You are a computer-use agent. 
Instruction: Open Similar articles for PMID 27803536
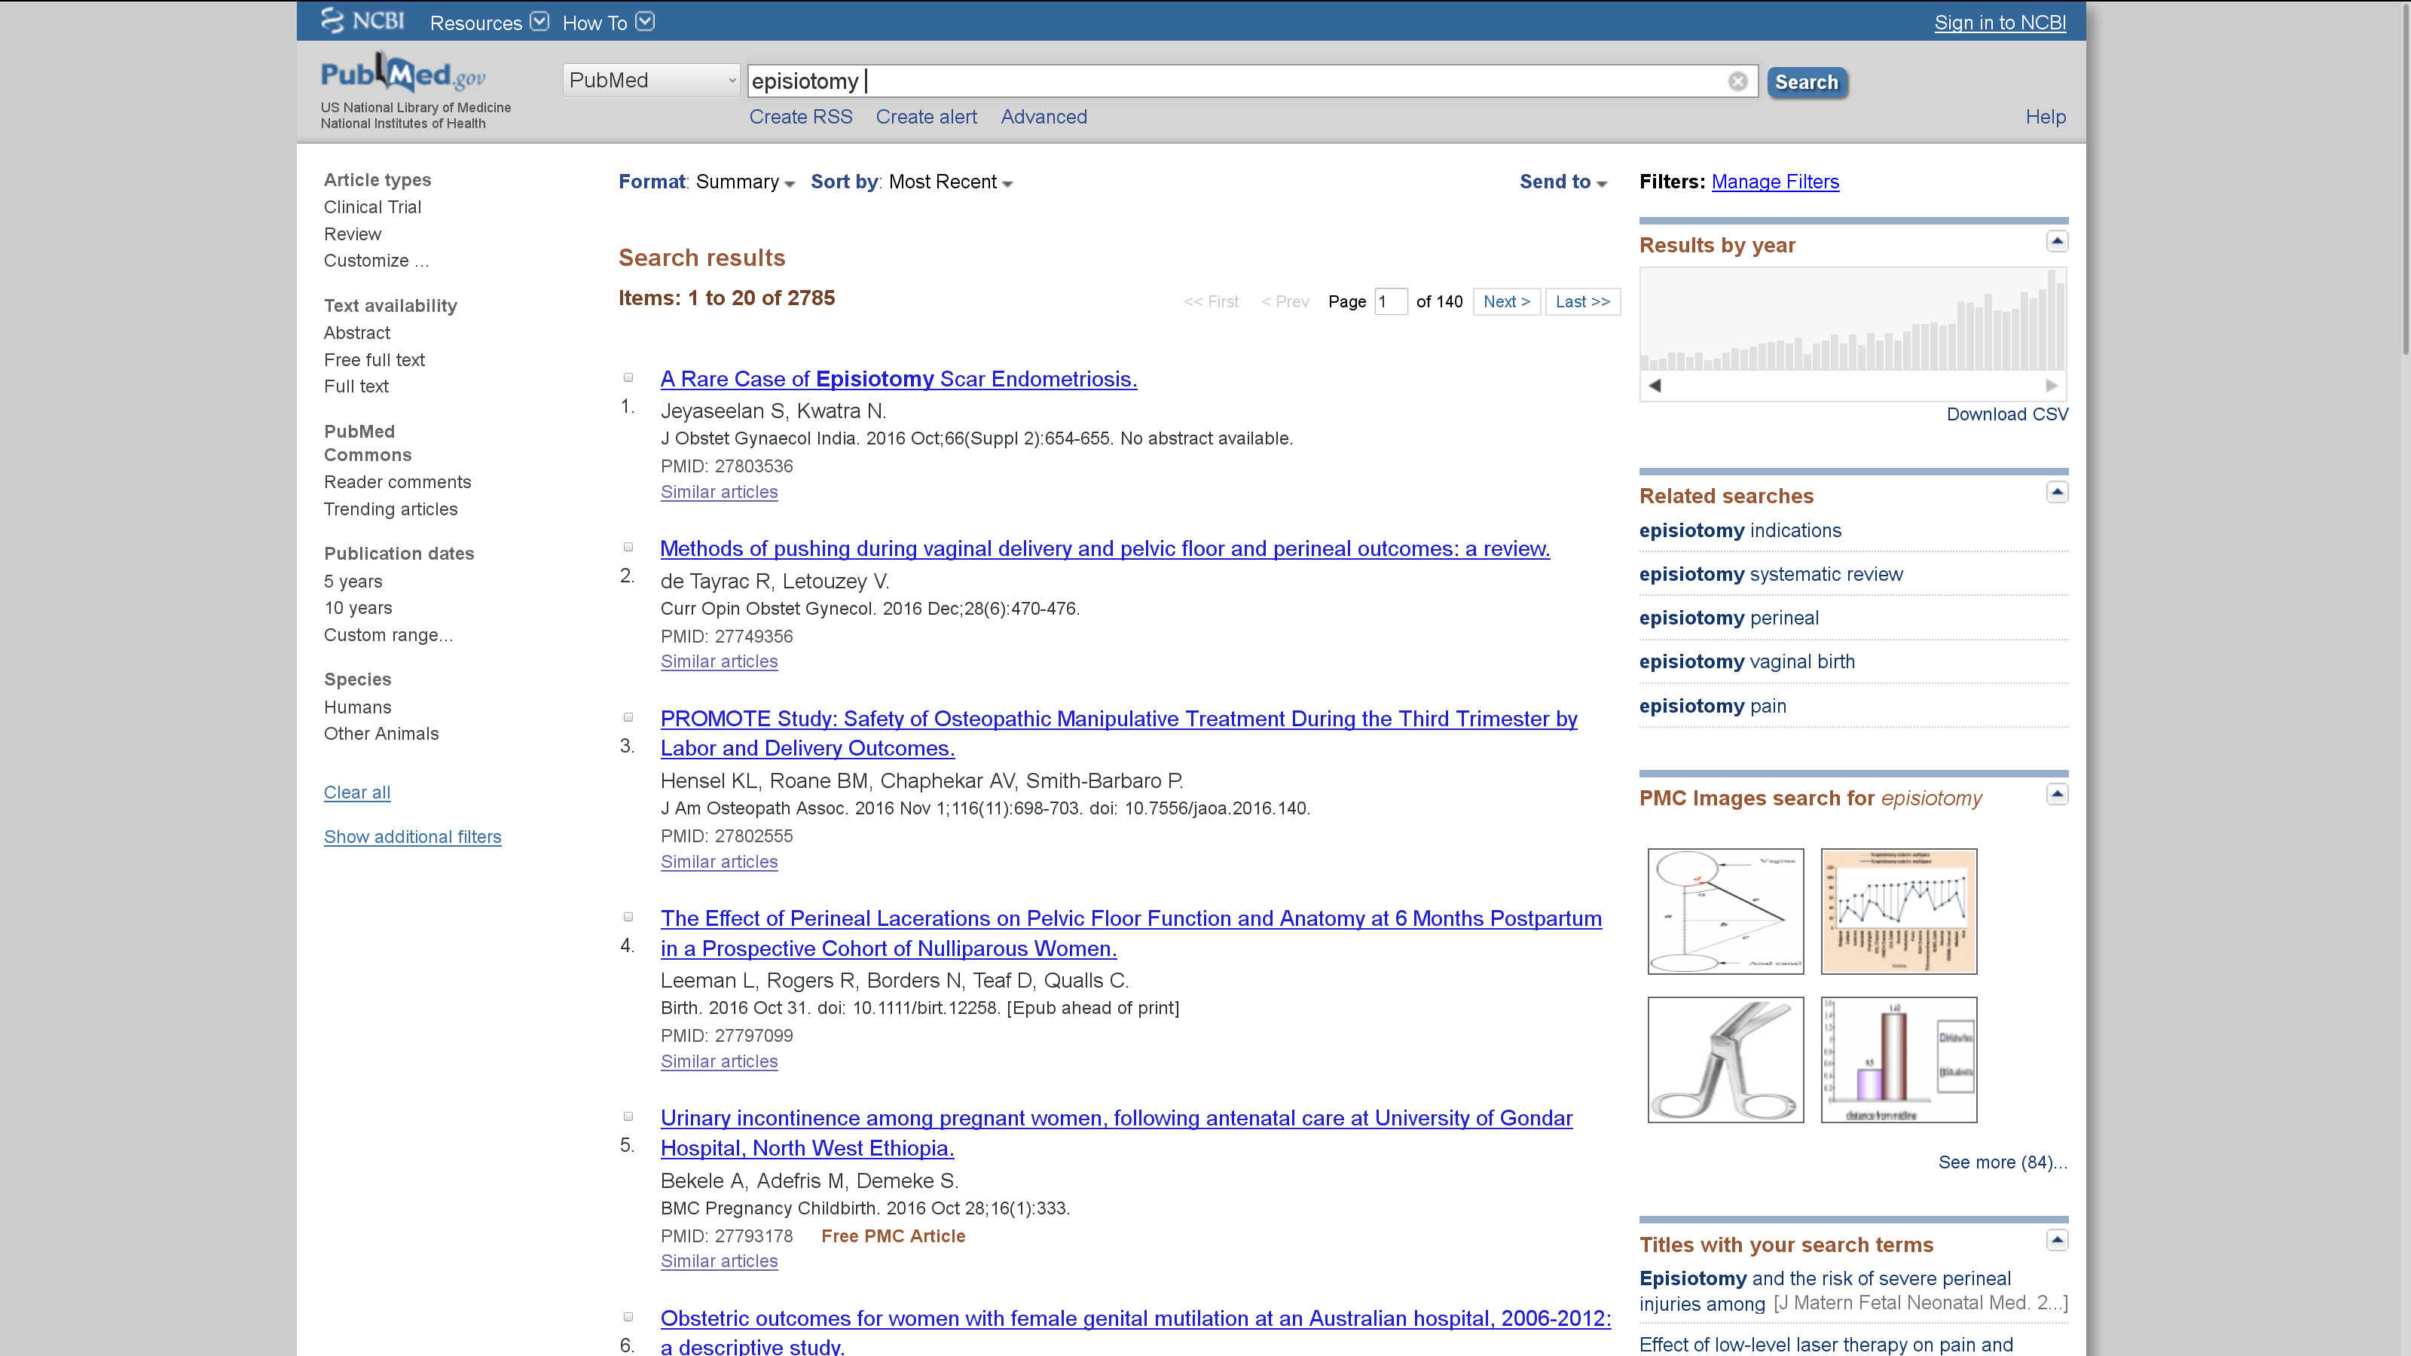(719, 491)
